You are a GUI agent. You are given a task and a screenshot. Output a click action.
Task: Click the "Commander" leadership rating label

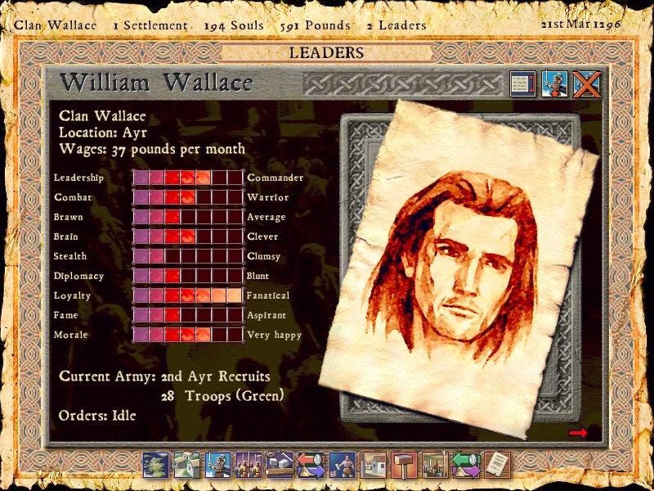coord(275,178)
